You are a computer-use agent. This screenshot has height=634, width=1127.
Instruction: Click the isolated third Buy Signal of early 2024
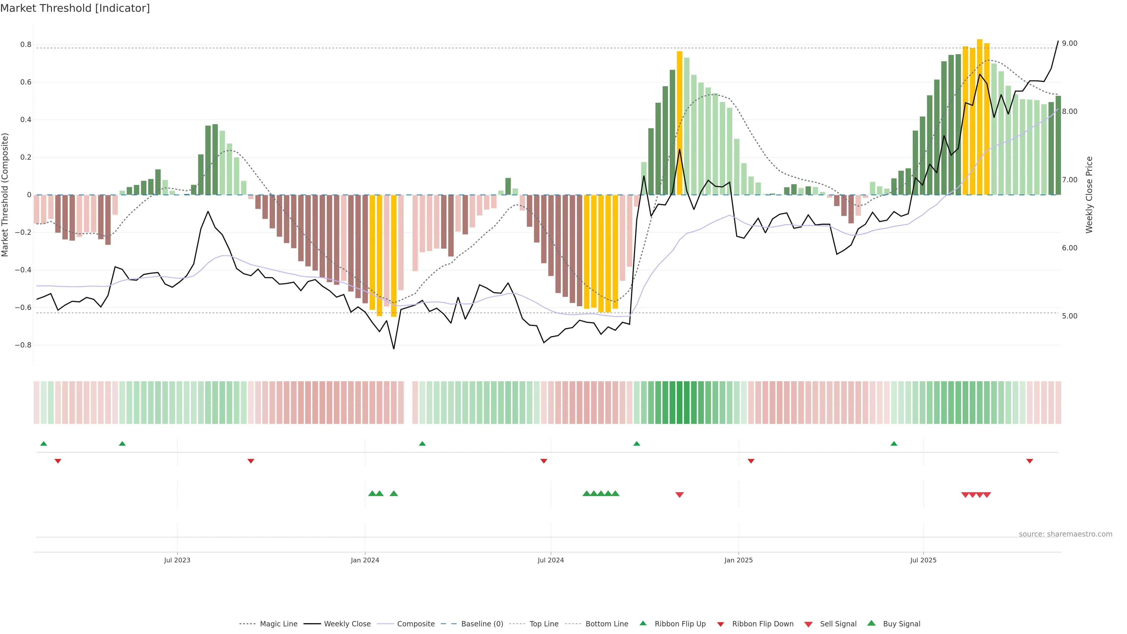pyautogui.click(x=393, y=493)
